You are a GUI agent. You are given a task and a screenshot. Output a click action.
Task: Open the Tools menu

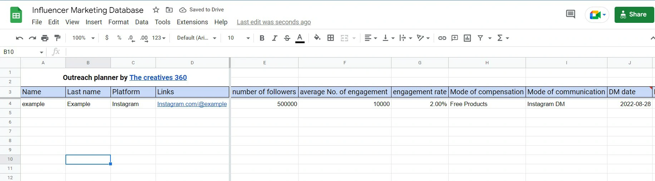(x=162, y=22)
